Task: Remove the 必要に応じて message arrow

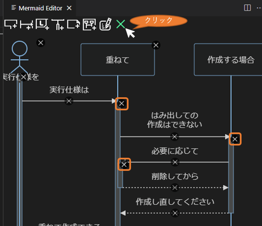Action: (175, 162)
